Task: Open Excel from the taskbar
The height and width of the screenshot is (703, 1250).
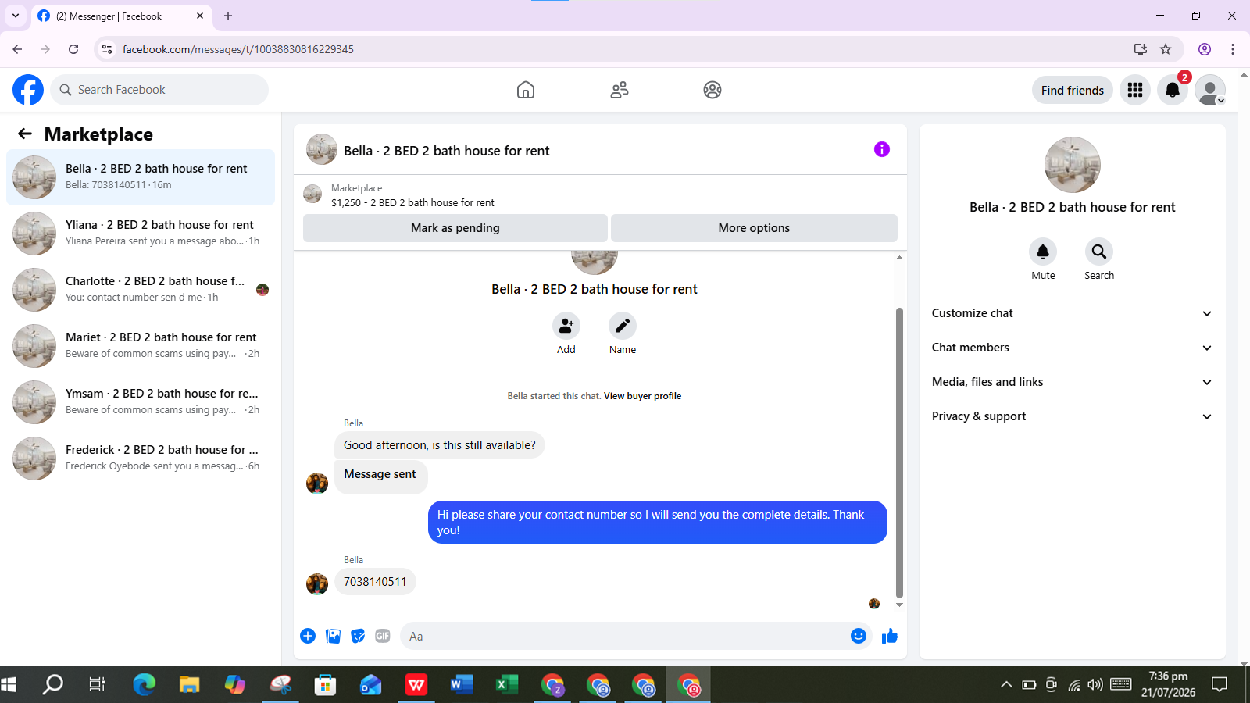Action: click(506, 685)
